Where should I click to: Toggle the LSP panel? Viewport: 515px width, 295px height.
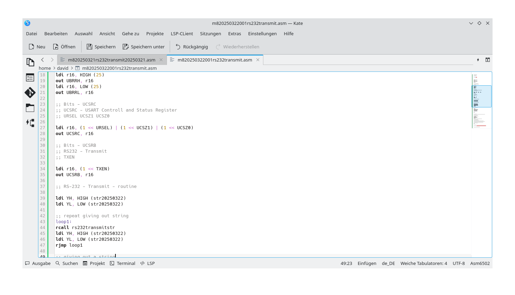[147, 263]
